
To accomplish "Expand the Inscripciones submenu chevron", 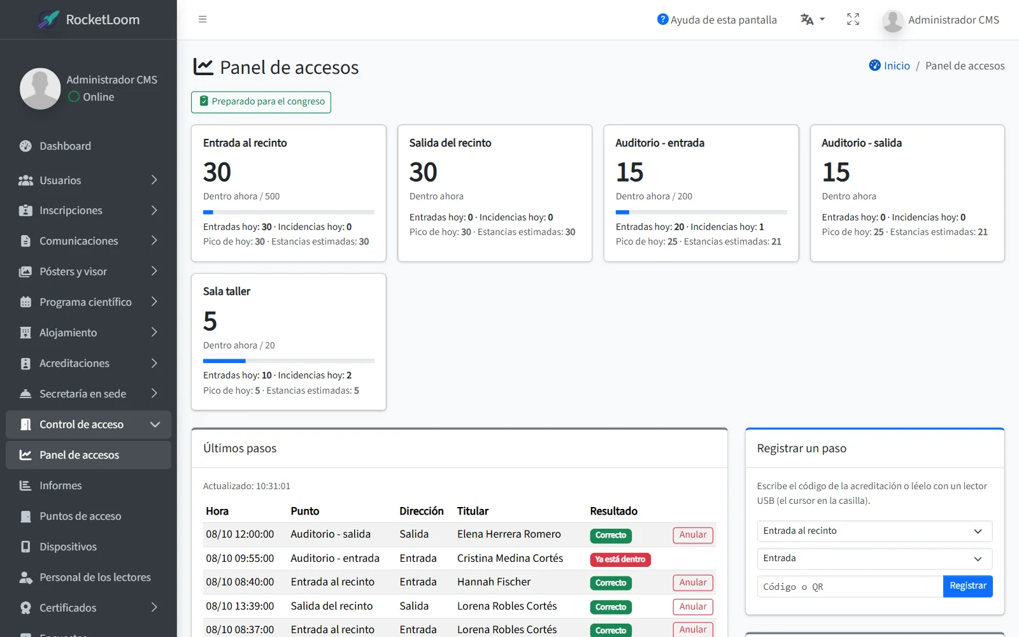I will [x=154, y=210].
